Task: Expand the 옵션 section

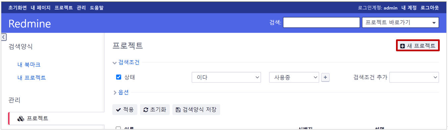Action: pyautogui.click(x=121, y=93)
